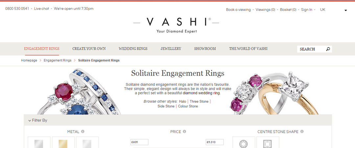Open the UK country dropdown
Screen dimensions: 355x148
[333, 10]
